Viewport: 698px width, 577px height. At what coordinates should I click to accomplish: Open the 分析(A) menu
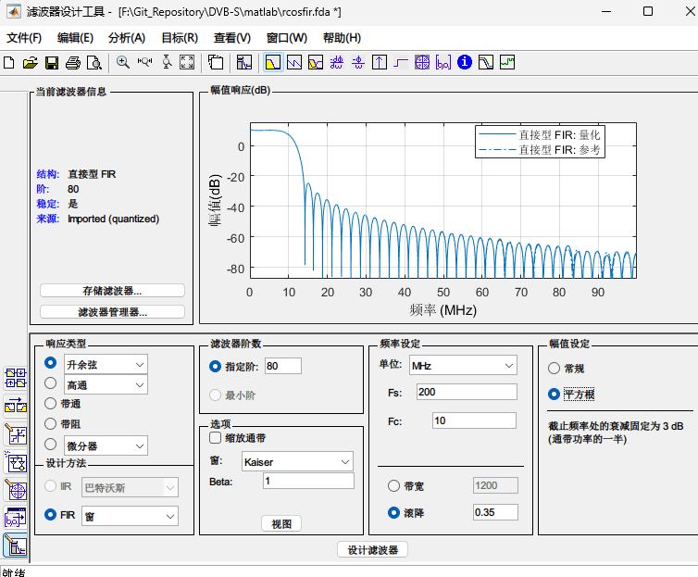tap(127, 38)
